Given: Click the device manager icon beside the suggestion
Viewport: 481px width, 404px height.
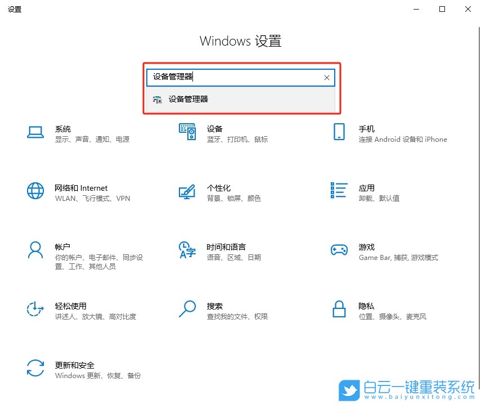Looking at the screenshot, I should tap(158, 99).
